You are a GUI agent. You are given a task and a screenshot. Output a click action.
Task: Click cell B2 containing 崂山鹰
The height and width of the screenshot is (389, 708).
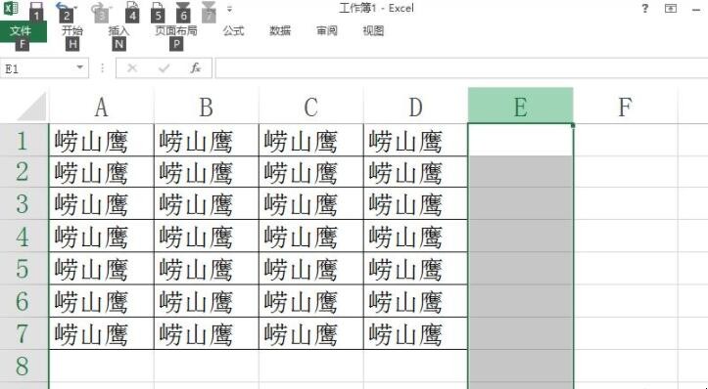point(207,172)
